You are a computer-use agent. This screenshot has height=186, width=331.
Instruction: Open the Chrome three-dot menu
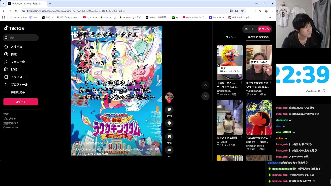pos(272,11)
